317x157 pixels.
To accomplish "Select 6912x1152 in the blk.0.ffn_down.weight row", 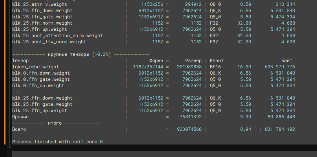I will 151,73.
